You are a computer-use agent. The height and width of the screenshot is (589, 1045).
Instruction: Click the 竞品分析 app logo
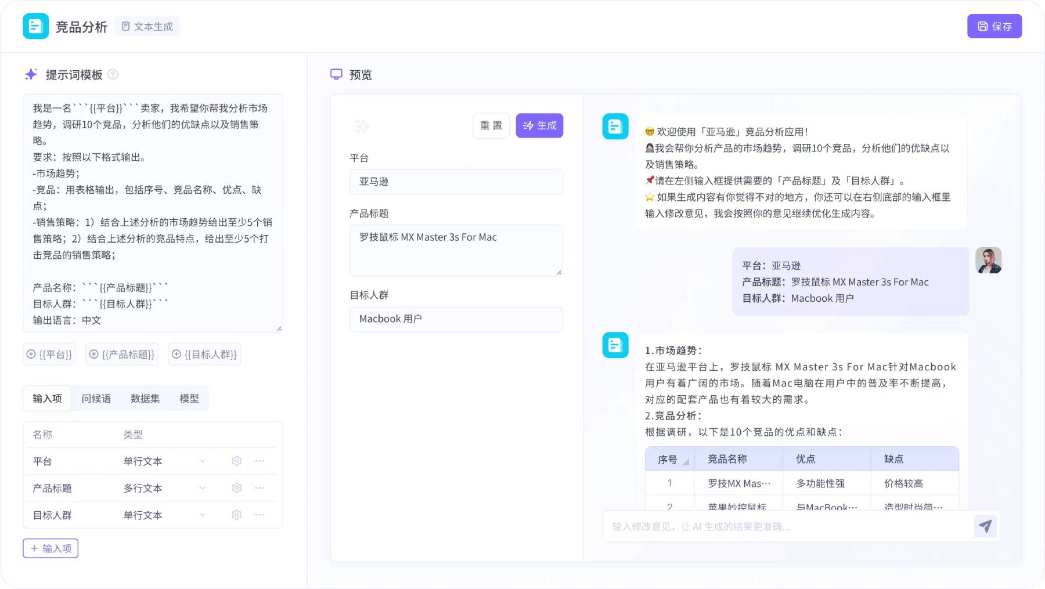tap(35, 26)
